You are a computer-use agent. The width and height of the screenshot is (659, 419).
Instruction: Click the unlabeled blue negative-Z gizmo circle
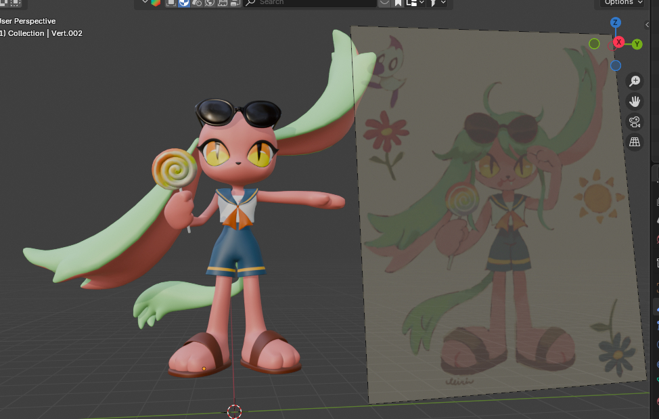tap(615, 66)
